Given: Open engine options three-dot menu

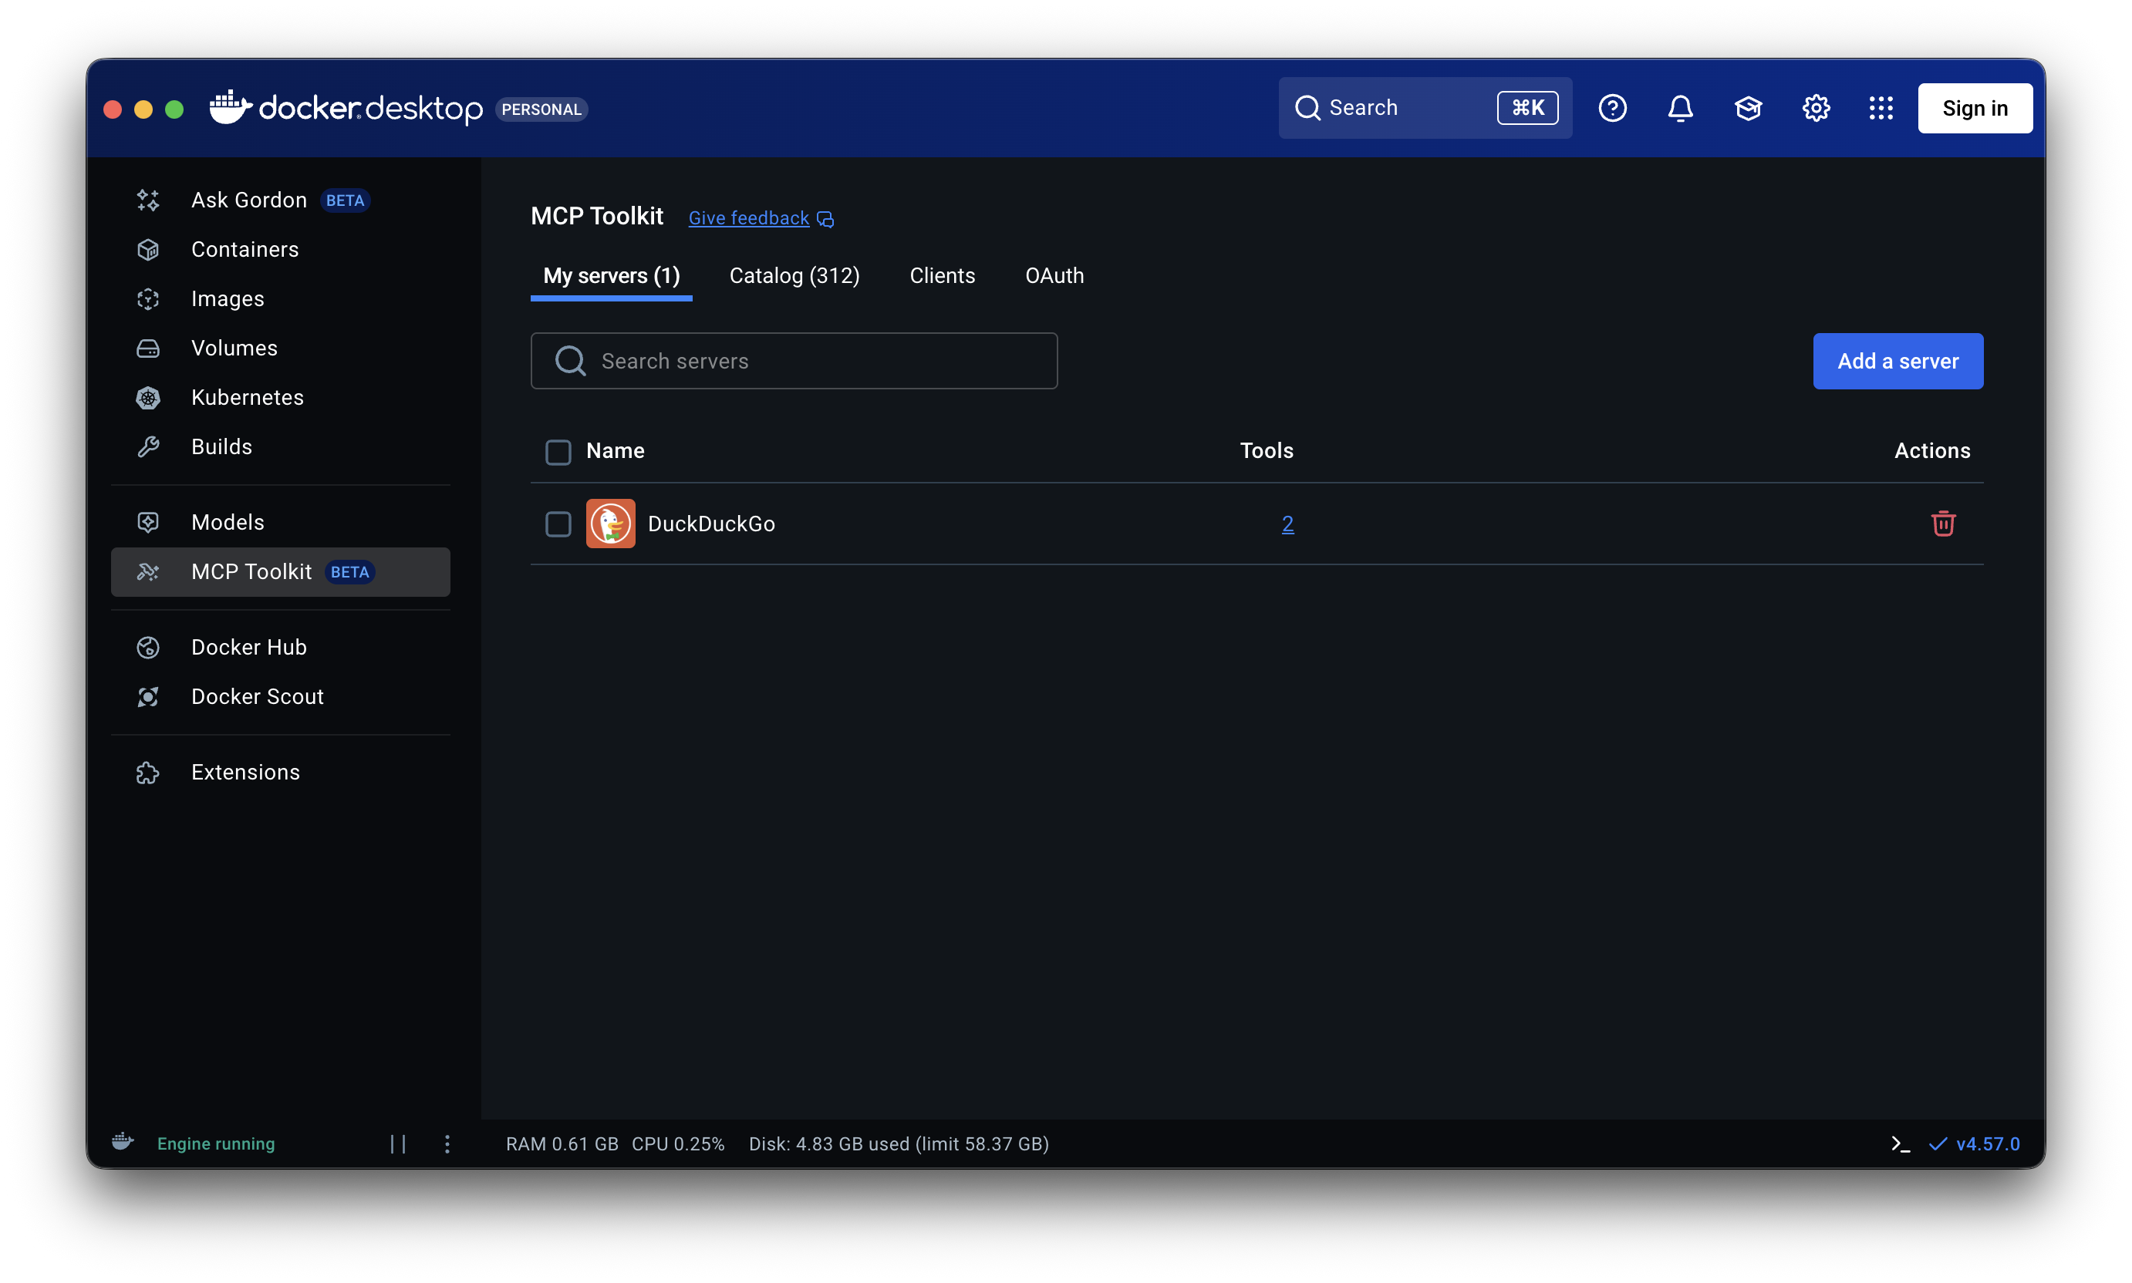Looking at the screenshot, I should pyautogui.click(x=447, y=1143).
